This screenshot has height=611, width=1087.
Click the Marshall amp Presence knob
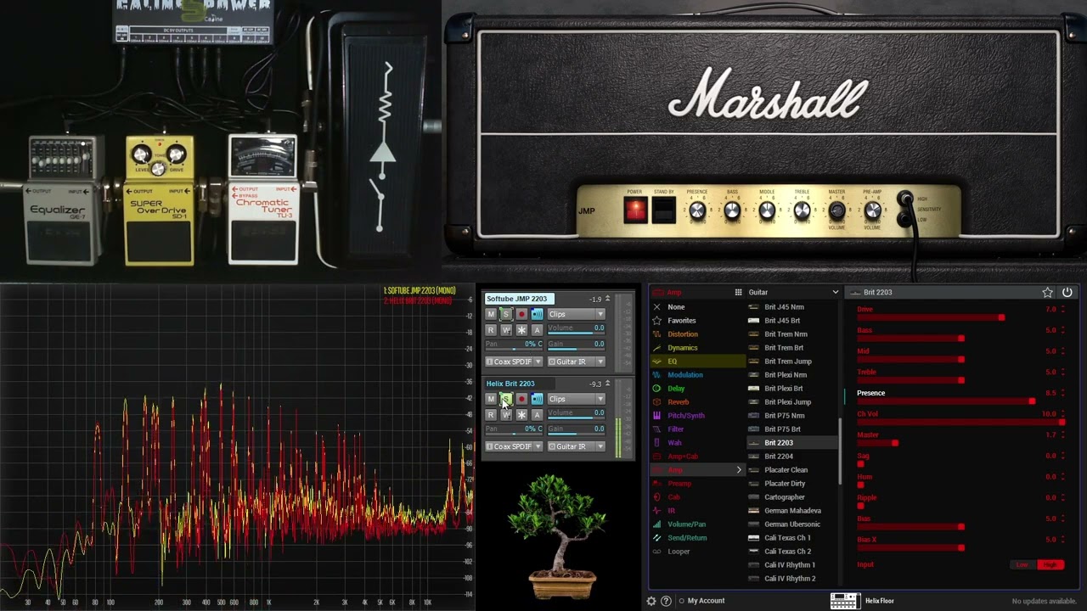click(x=697, y=211)
